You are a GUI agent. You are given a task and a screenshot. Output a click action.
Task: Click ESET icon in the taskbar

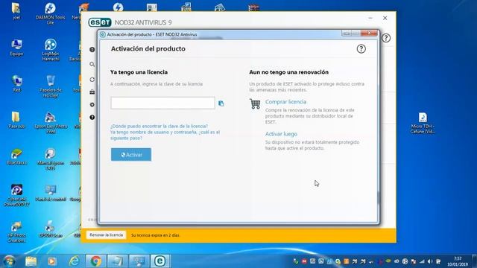[160, 261]
